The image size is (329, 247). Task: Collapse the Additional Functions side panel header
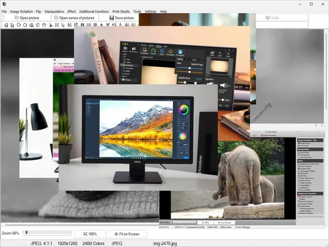(310, 193)
